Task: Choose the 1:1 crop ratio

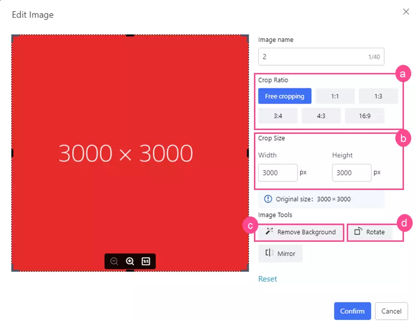Action: 335,96
